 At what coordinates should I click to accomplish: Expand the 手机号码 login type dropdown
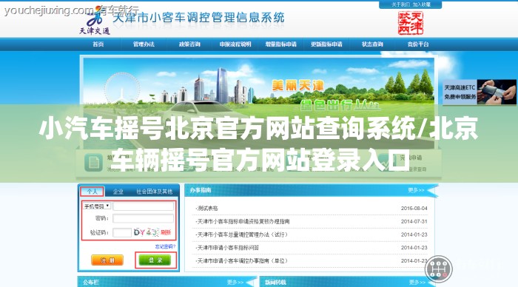[x=96, y=206]
